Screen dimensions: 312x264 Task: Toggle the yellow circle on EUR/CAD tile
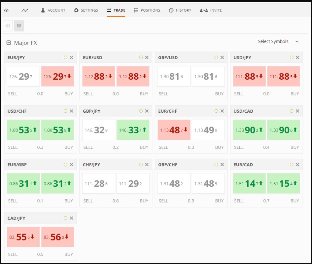click(x=292, y=164)
